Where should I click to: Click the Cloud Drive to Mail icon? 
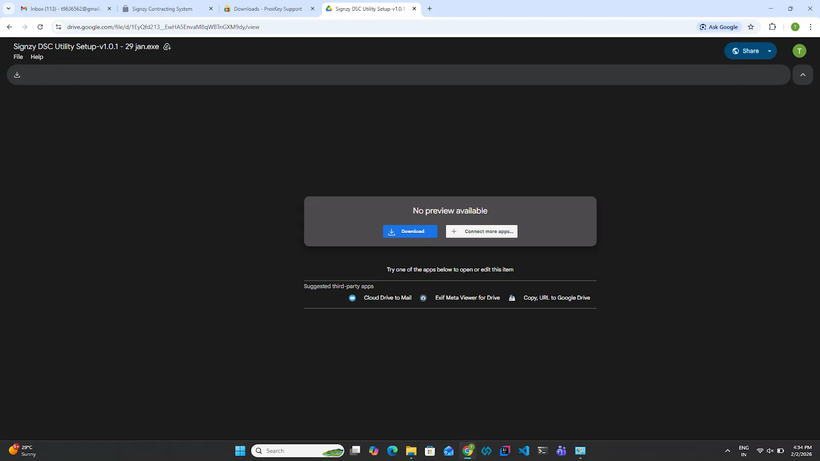tap(352, 298)
